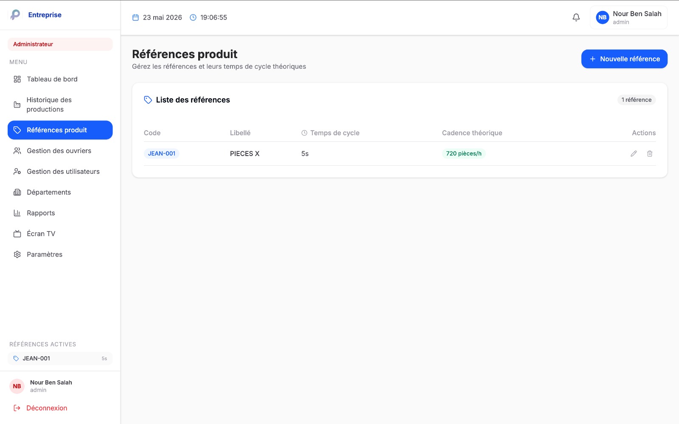
Task: Click the 1 référence count badge
Action: [x=637, y=100]
